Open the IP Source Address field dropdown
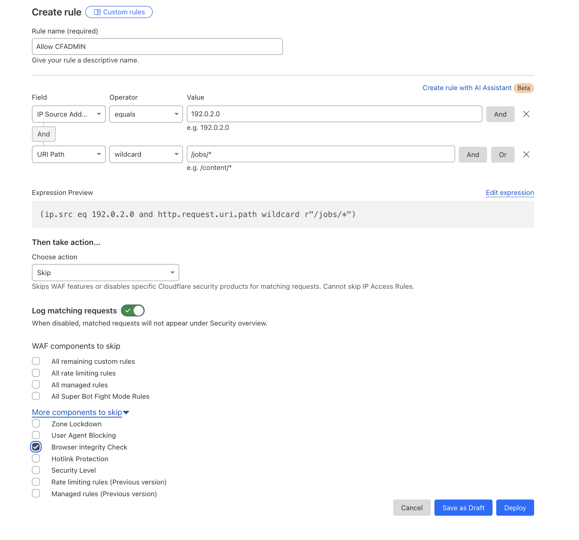The width and height of the screenshot is (579, 540). [69, 114]
